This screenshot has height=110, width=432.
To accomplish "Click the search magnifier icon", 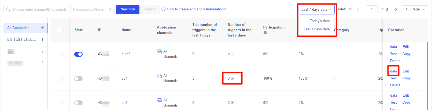I will pyautogui.click(x=8, y=9).
